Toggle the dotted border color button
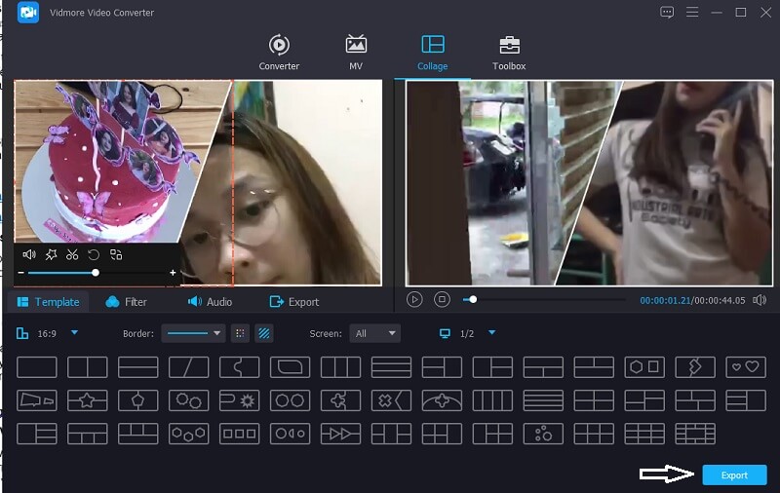 point(240,333)
